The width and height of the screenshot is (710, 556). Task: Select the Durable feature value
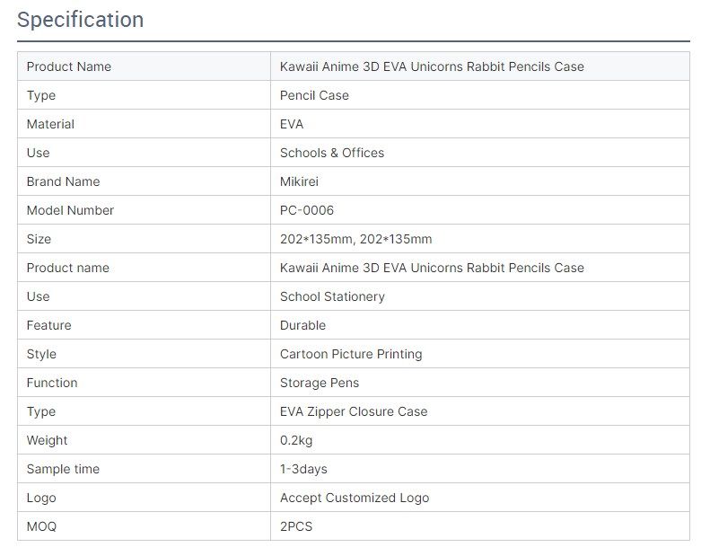click(x=302, y=325)
